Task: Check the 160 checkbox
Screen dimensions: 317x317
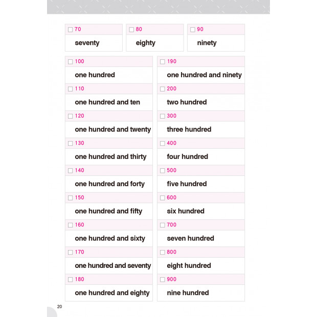Action: coord(70,225)
